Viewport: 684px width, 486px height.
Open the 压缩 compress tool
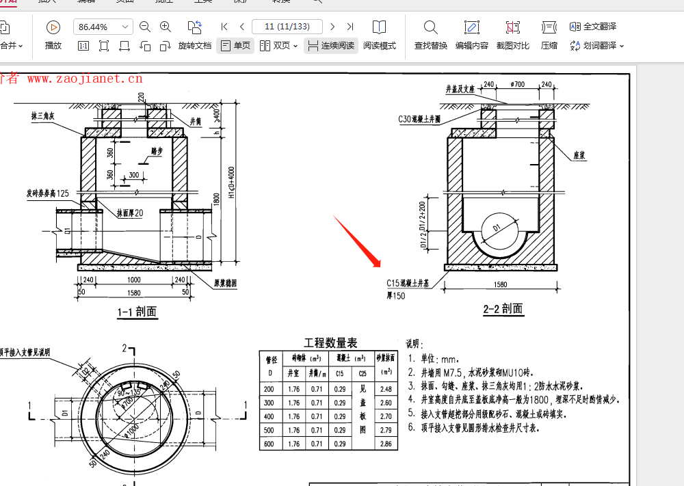click(x=549, y=35)
